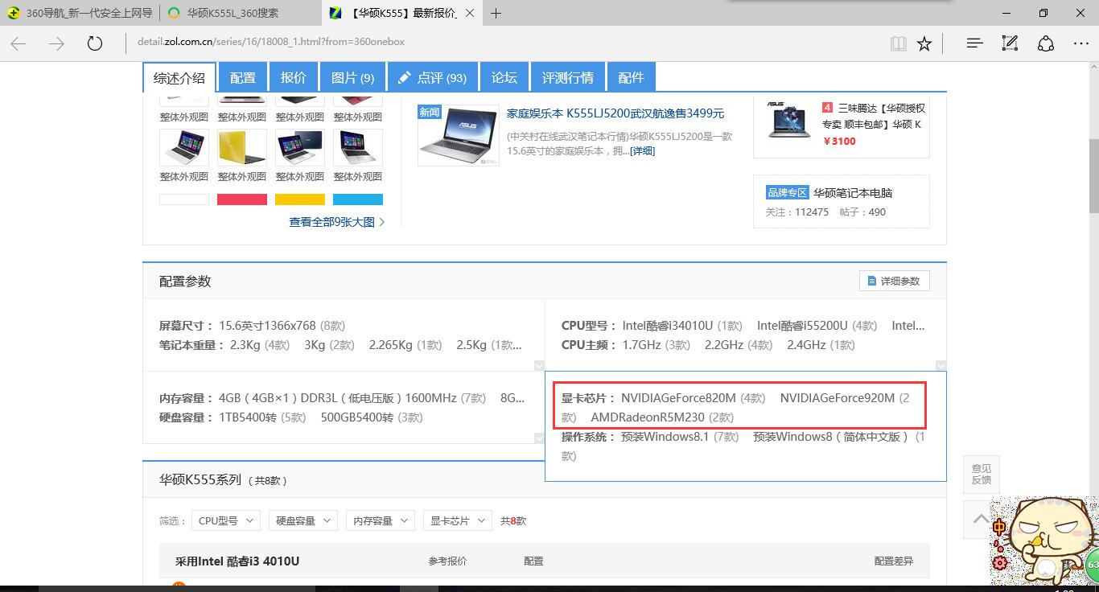This screenshot has width=1099, height=592.
Task: Make a web note pen icon
Action: tap(1010, 43)
